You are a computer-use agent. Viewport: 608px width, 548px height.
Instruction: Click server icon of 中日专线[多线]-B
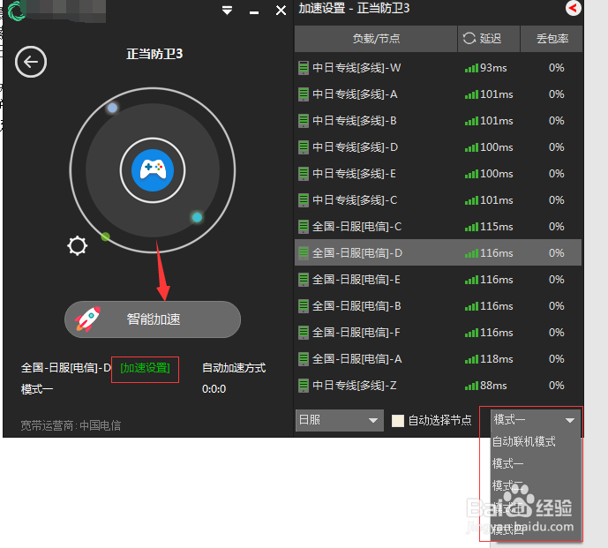pos(304,121)
